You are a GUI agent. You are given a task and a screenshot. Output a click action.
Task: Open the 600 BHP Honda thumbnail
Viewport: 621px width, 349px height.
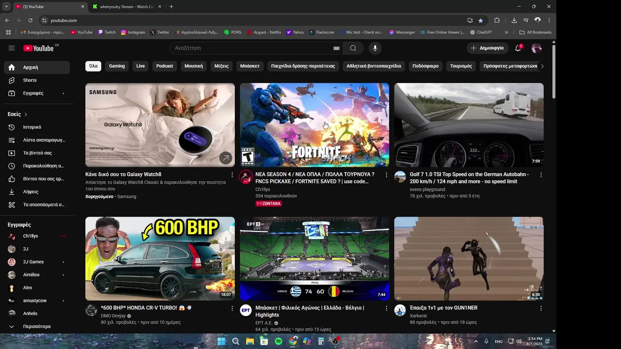[160, 259]
